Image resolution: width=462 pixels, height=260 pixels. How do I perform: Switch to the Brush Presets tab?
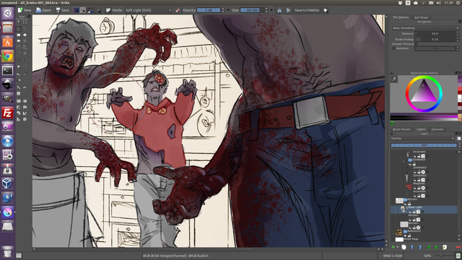coord(401,129)
